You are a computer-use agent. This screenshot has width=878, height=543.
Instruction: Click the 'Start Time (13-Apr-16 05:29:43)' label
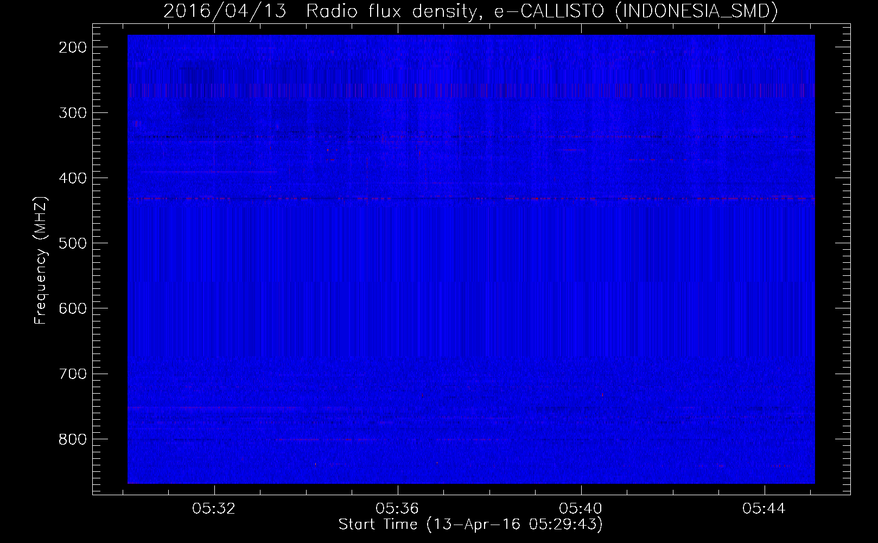point(470,525)
